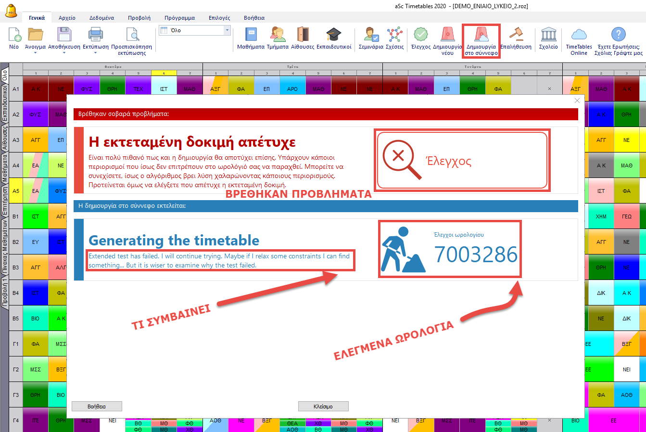Click the Νέο (New) file icon
The image size is (646, 432).
14,36
